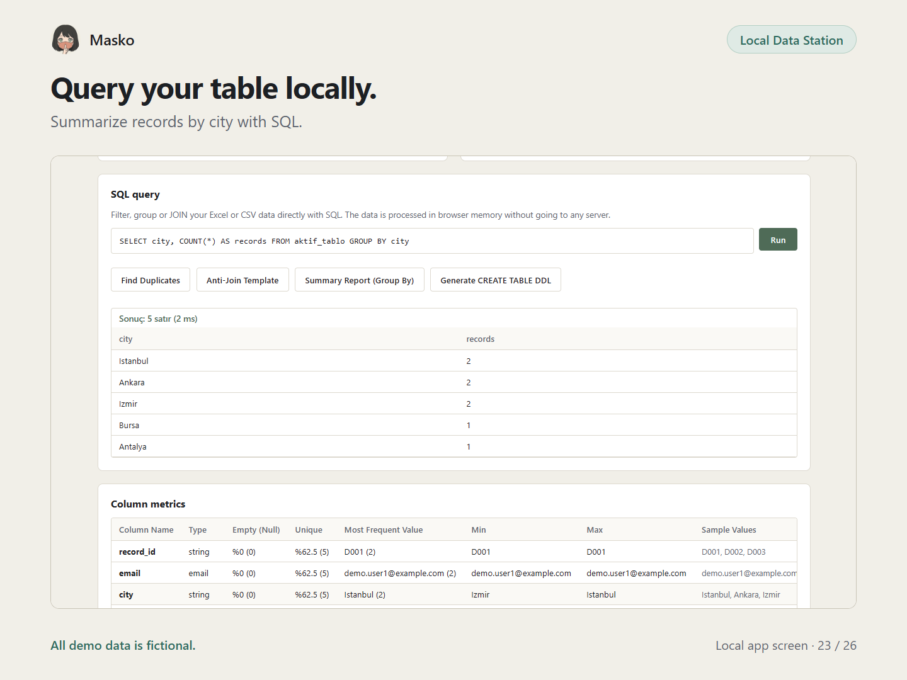Select the Bursa city cell

tap(129, 425)
